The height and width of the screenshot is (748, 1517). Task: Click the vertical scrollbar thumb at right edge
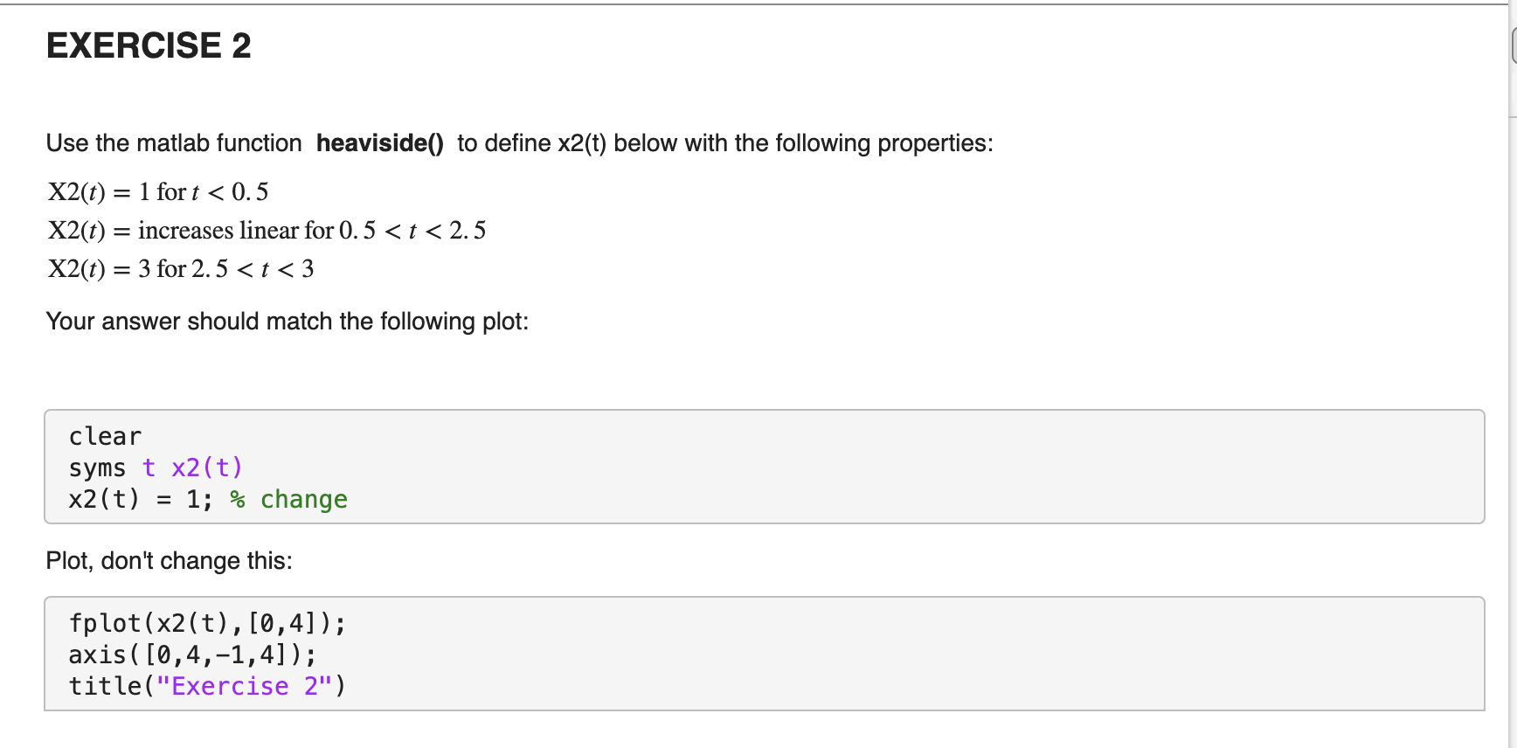tap(1514, 45)
